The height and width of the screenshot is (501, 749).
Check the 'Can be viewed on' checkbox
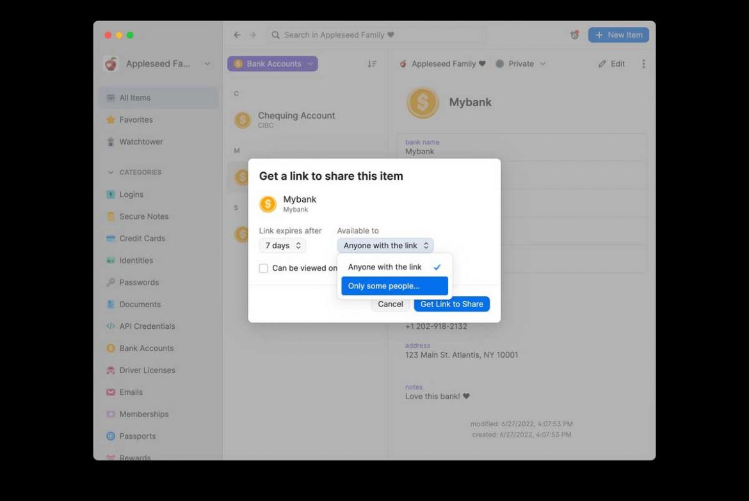pyautogui.click(x=263, y=268)
